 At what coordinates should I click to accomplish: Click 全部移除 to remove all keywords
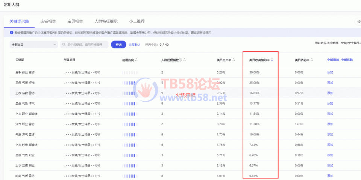[347, 60]
